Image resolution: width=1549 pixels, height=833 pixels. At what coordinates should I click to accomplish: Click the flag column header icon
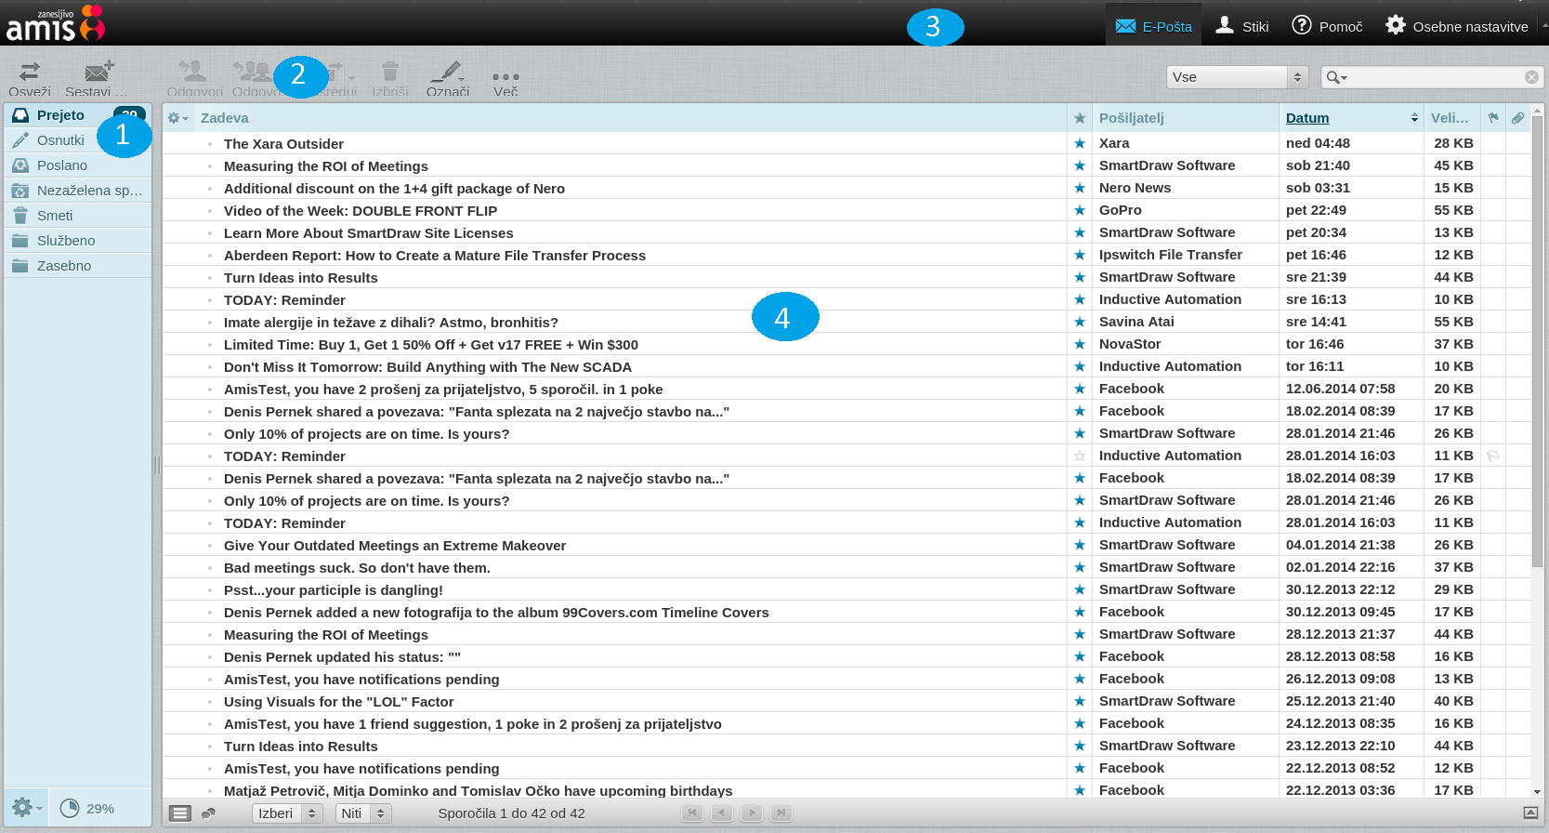1493,118
